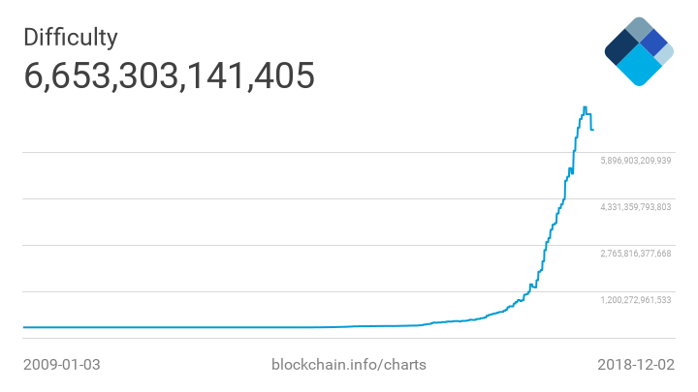
Task: Click the gray-blue top logo diamond
Action: (638, 29)
